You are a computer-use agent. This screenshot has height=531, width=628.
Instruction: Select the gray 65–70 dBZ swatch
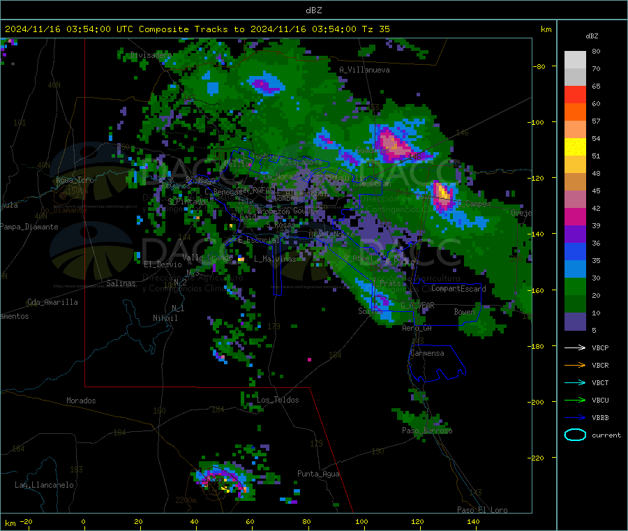point(575,77)
